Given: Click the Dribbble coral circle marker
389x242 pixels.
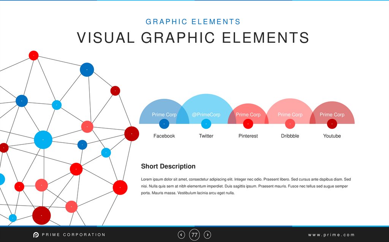Looking at the screenshot, I should (x=290, y=124).
